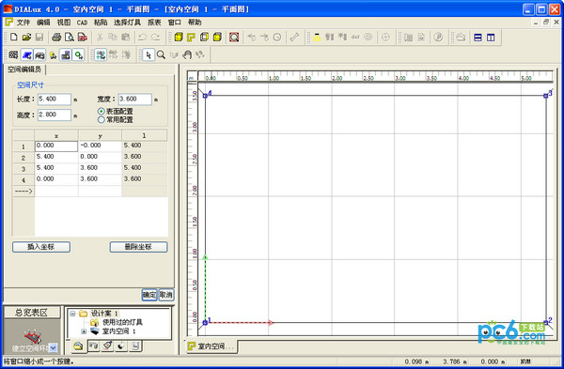Click the 确定 button
Screen dimensions: 564x369
pyautogui.click(x=149, y=295)
